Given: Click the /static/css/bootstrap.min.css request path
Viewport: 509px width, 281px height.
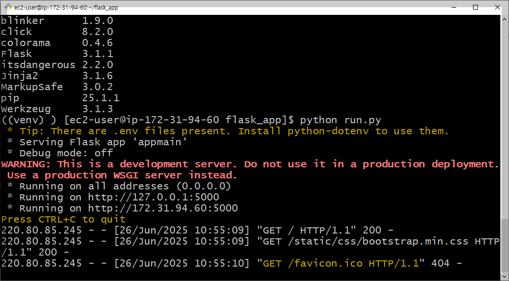Looking at the screenshot, I should click(x=378, y=241).
